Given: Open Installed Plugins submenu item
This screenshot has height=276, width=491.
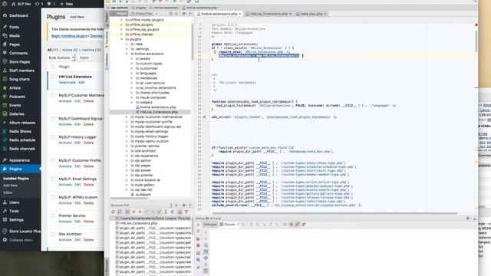Looking at the screenshot, I should click(x=16, y=179).
